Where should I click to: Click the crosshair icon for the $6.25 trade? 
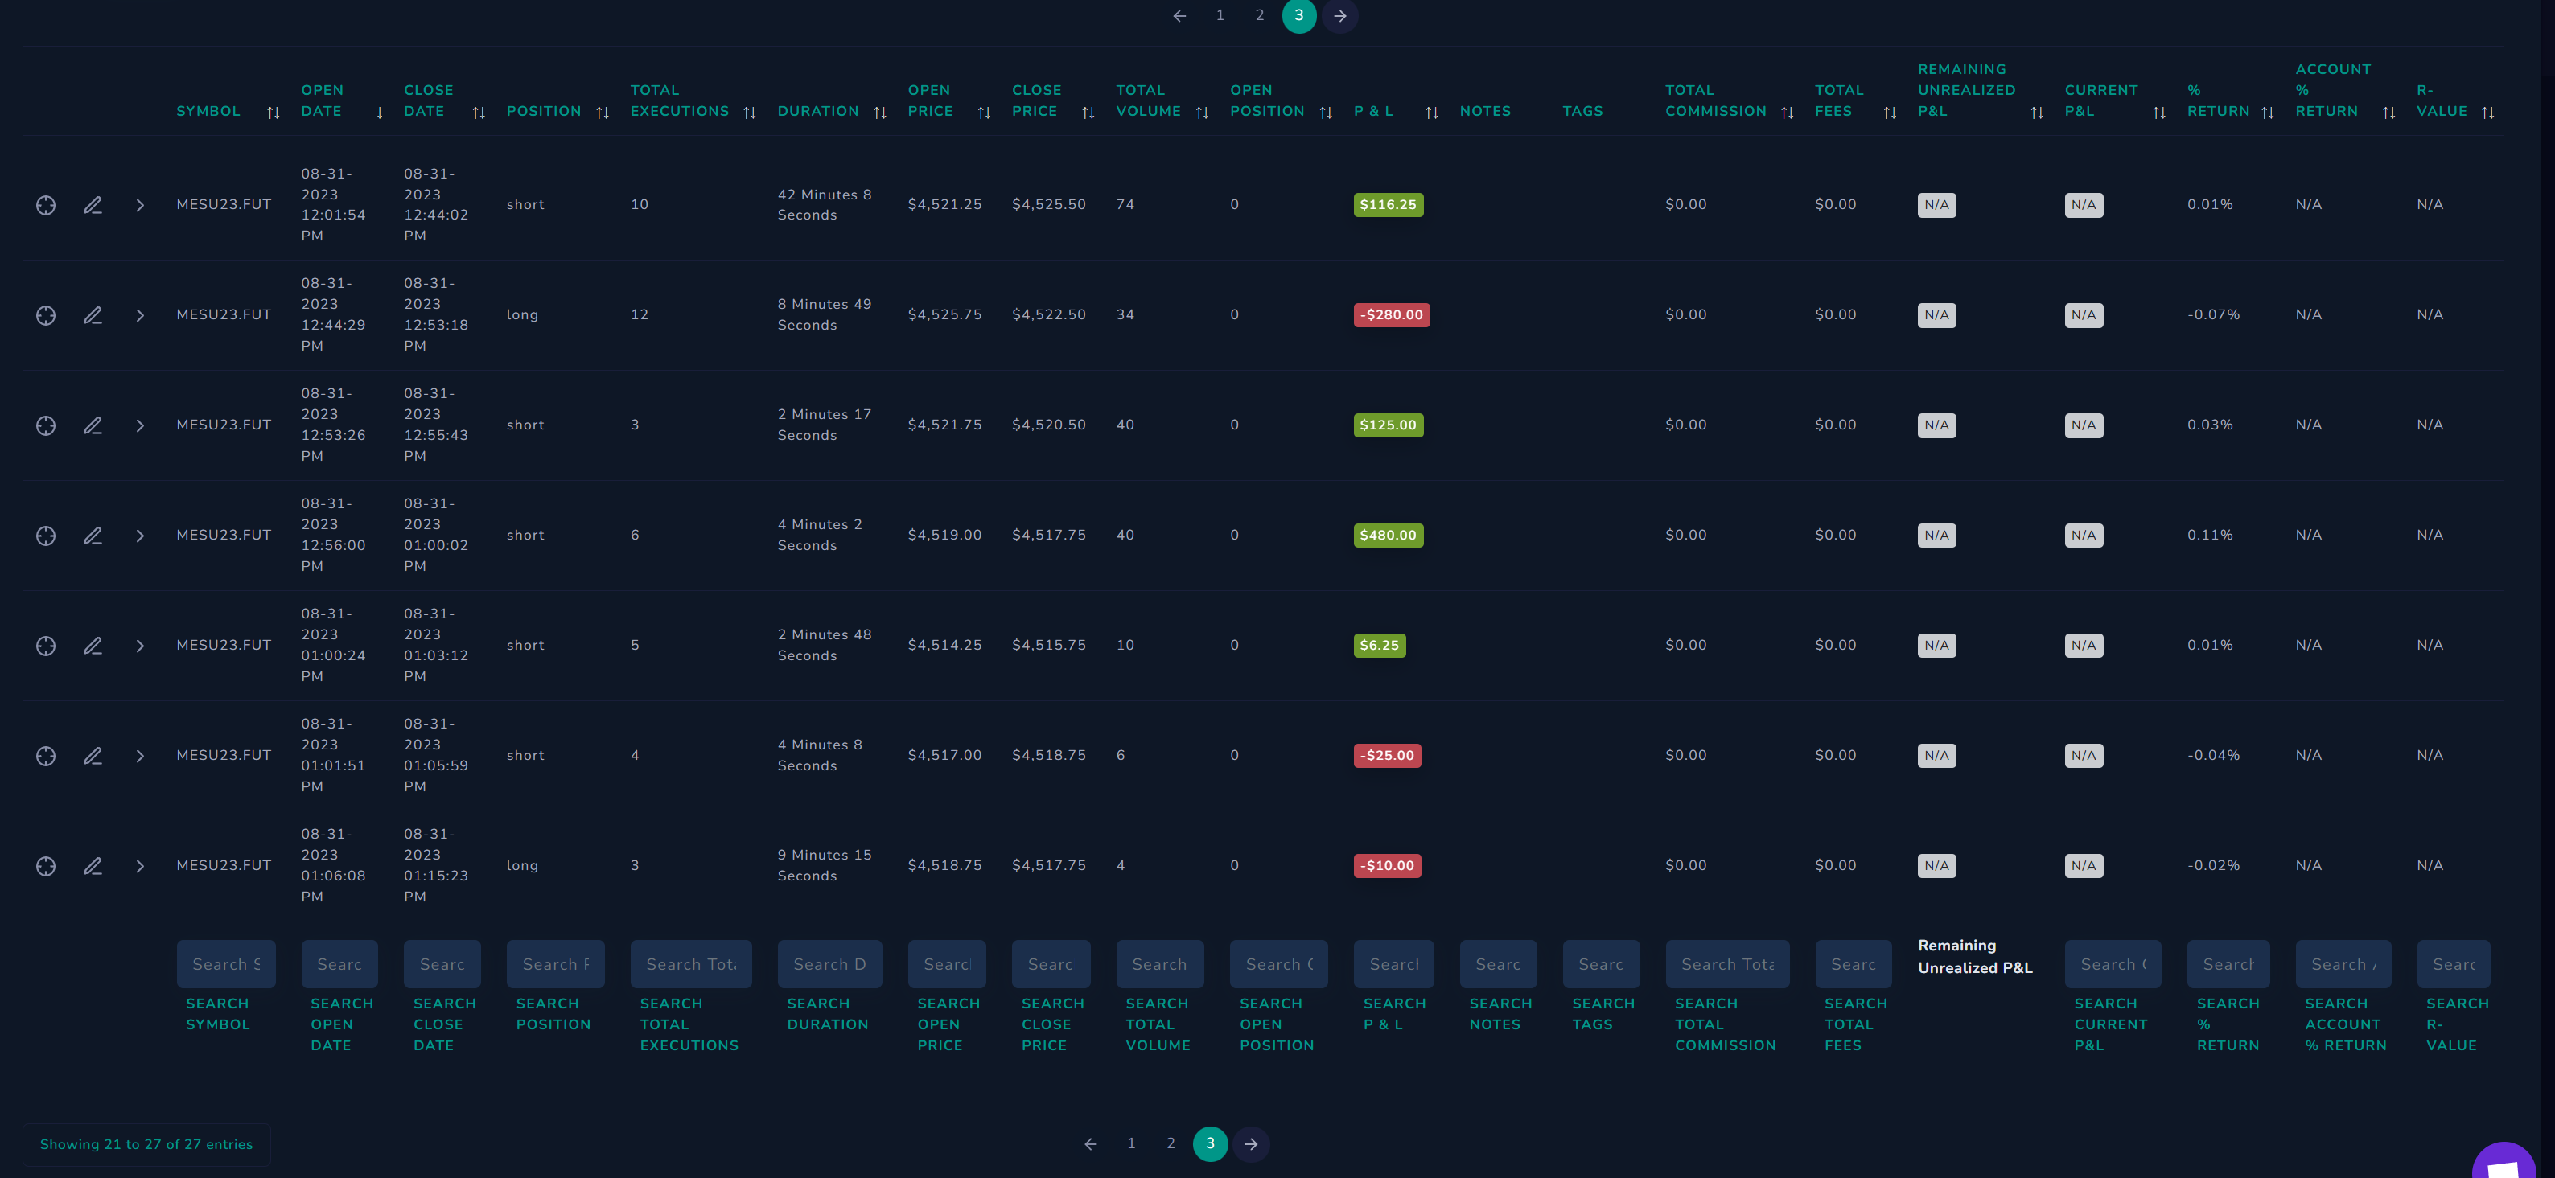click(x=46, y=646)
